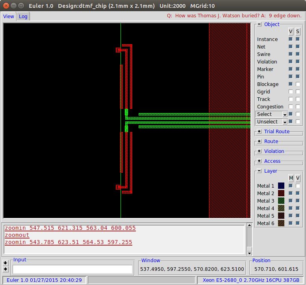
Task: Toggle the Unselect row S checkbox
Action: (x=298, y=121)
